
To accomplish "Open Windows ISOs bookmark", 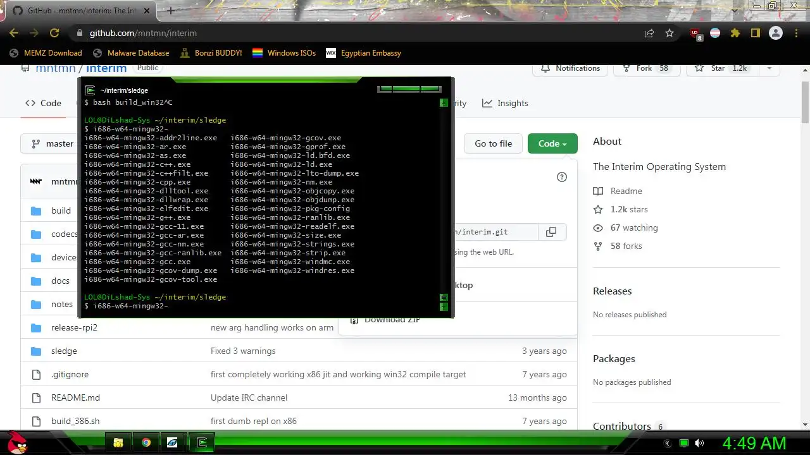I will 284,53.
